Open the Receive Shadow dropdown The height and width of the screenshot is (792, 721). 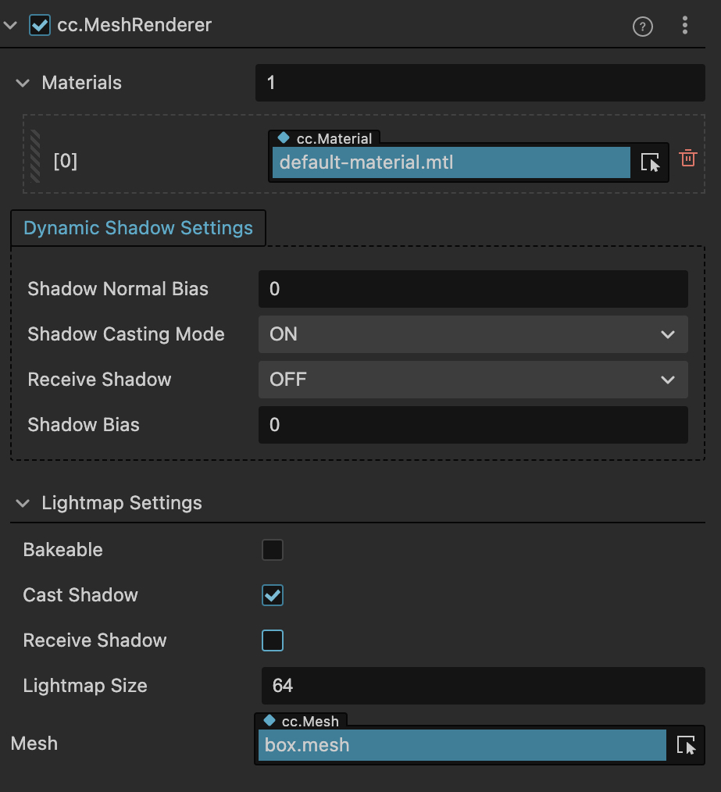(x=473, y=380)
